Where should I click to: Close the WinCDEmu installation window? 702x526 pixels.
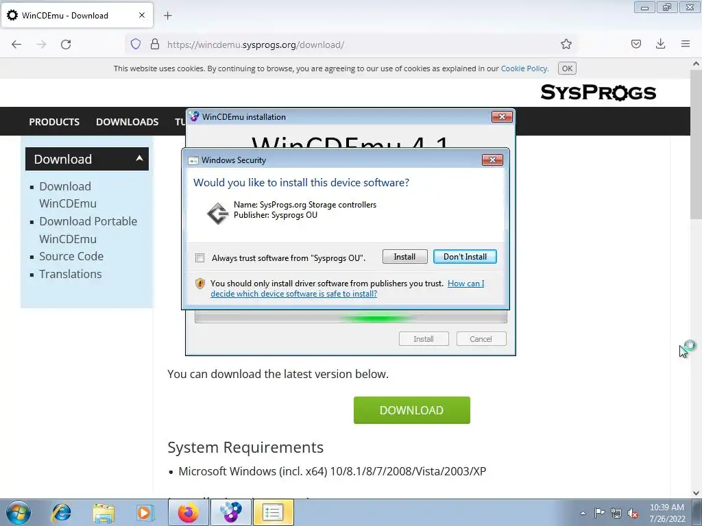(x=502, y=116)
